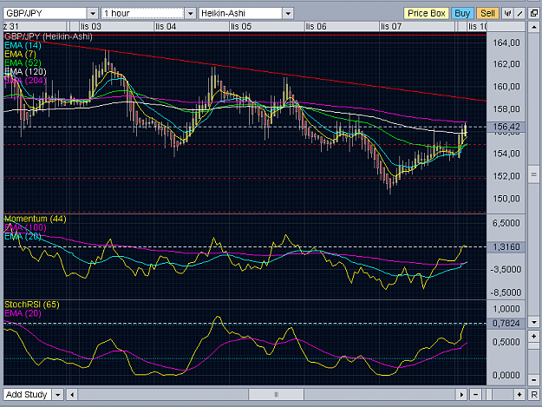Click the detach chart window icon
This screenshot has width=542, height=407.
pyautogui.click(x=534, y=14)
